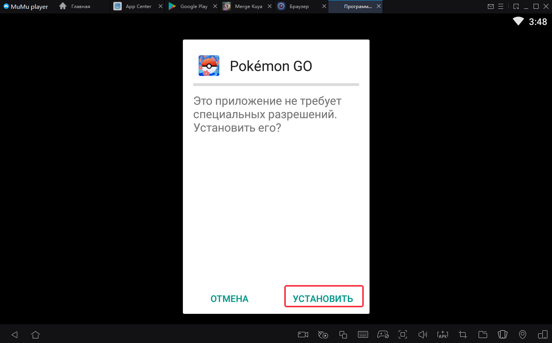Toggle the fullscreen frame icon
The width and height of the screenshot is (552, 343).
click(403, 335)
